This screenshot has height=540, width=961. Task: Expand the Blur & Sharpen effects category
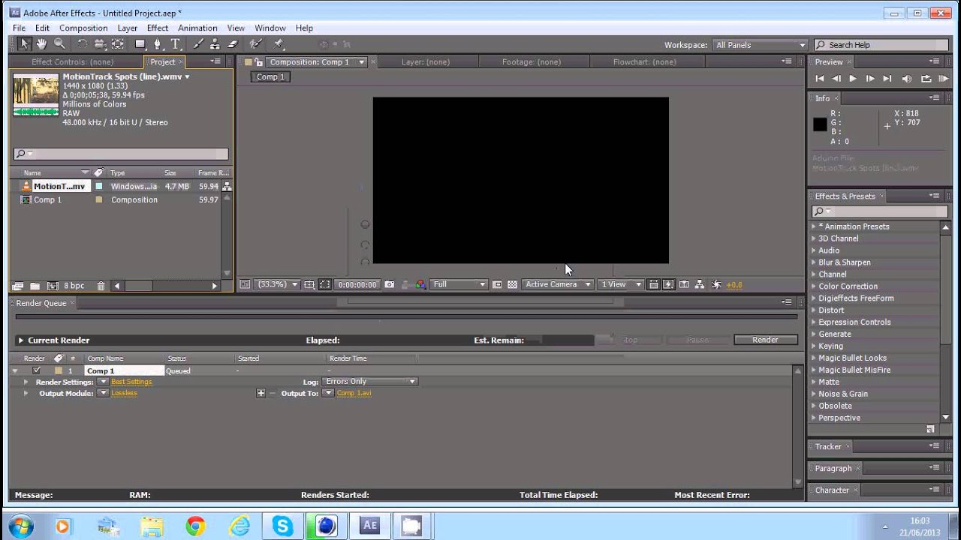(x=813, y=262)
